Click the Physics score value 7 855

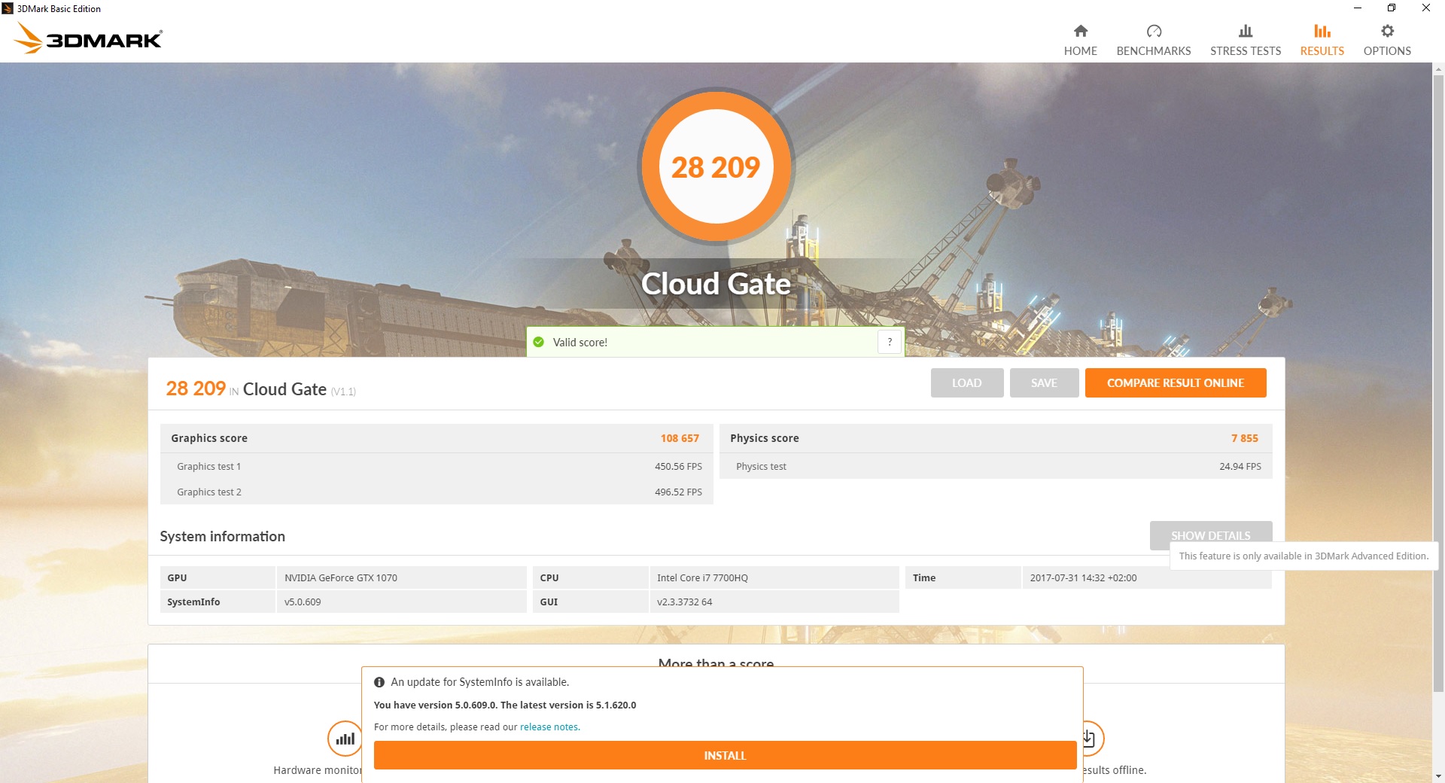click(1244, 438)
